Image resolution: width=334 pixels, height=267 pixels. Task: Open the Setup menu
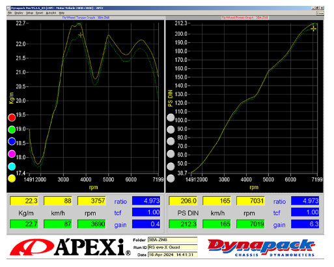coord(29,13)
